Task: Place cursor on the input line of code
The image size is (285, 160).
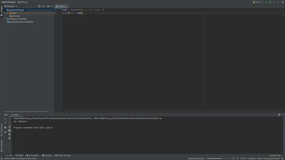Action: point(83,10)
